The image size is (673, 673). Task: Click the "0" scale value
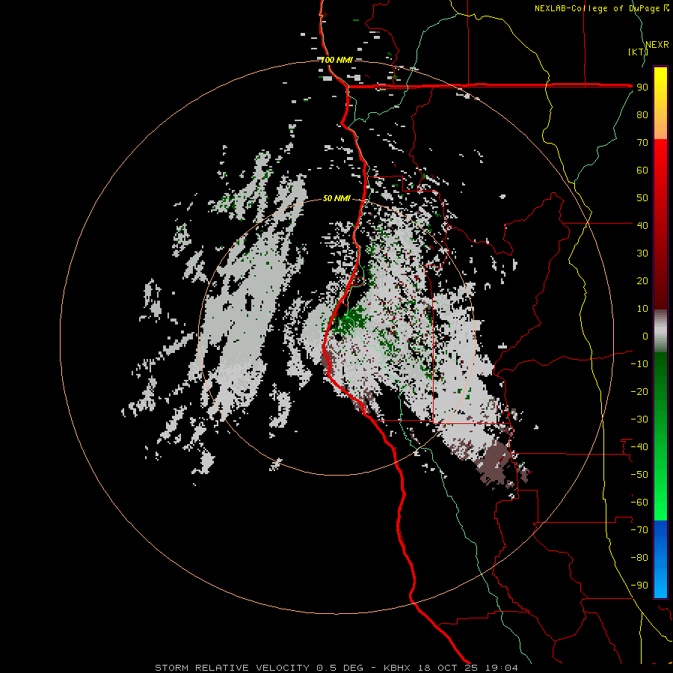(x=645, y=336)
